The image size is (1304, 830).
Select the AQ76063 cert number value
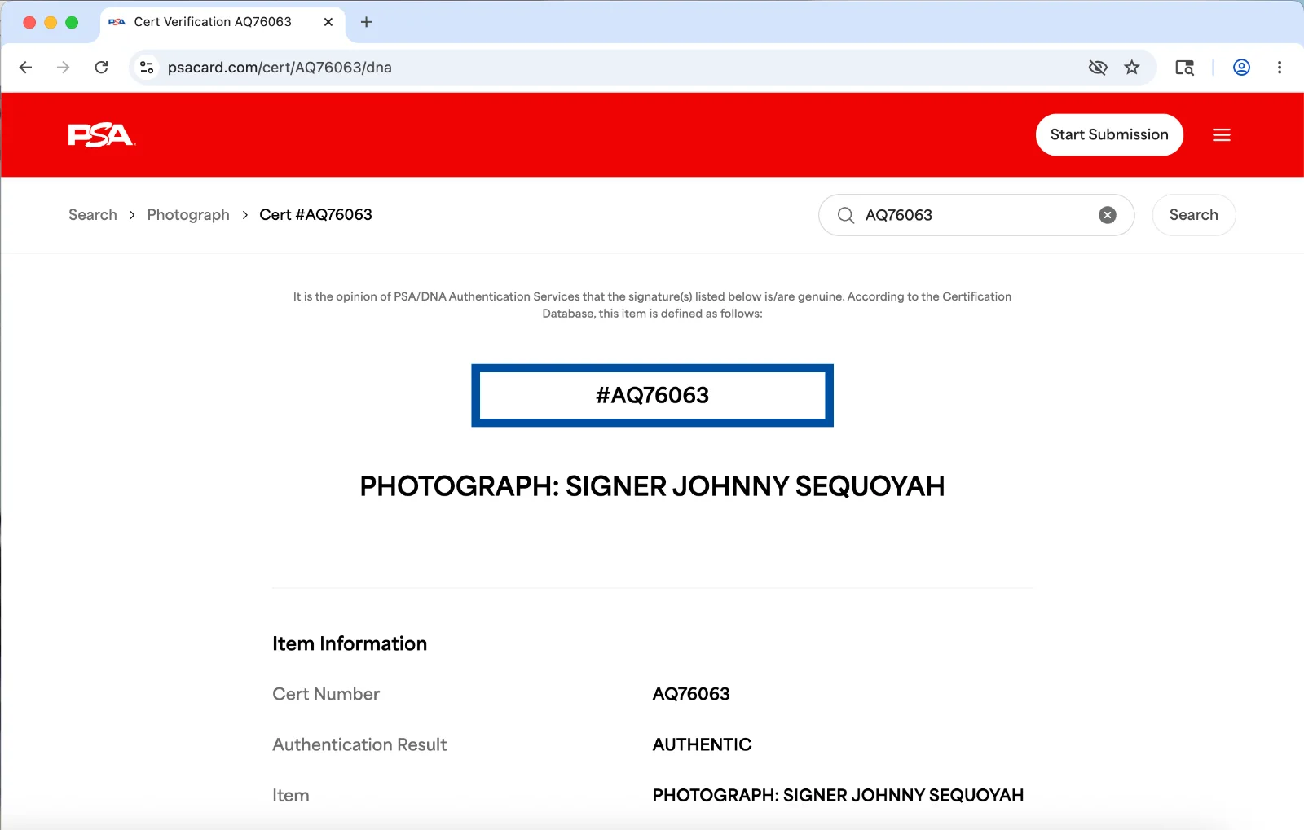[691, 694]
